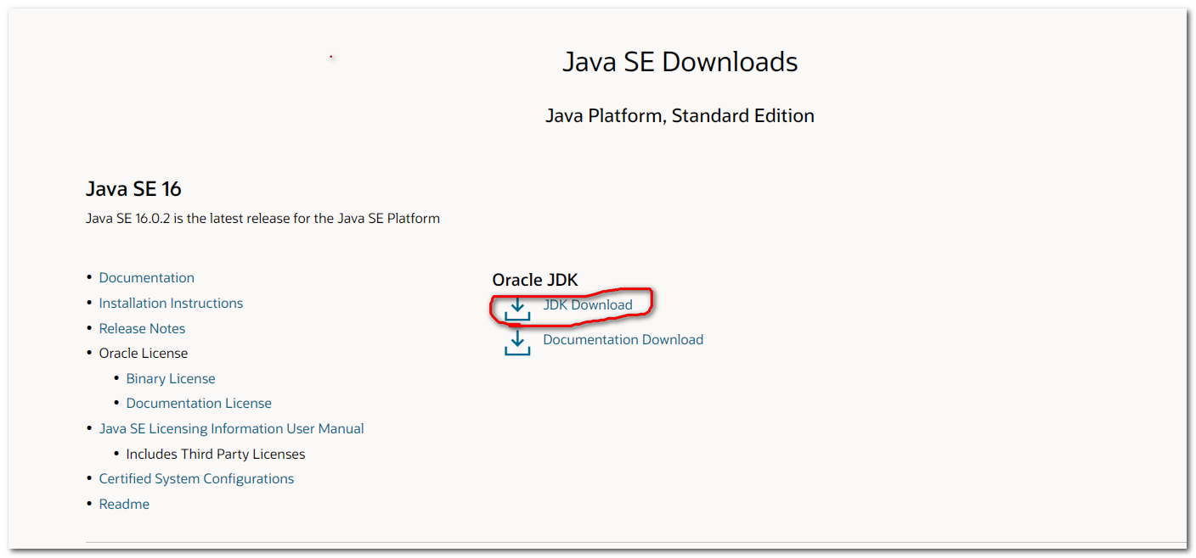Open Certified System Configurations link
Viewport: 1196px width, 558px height.
(x=196, y=478)
